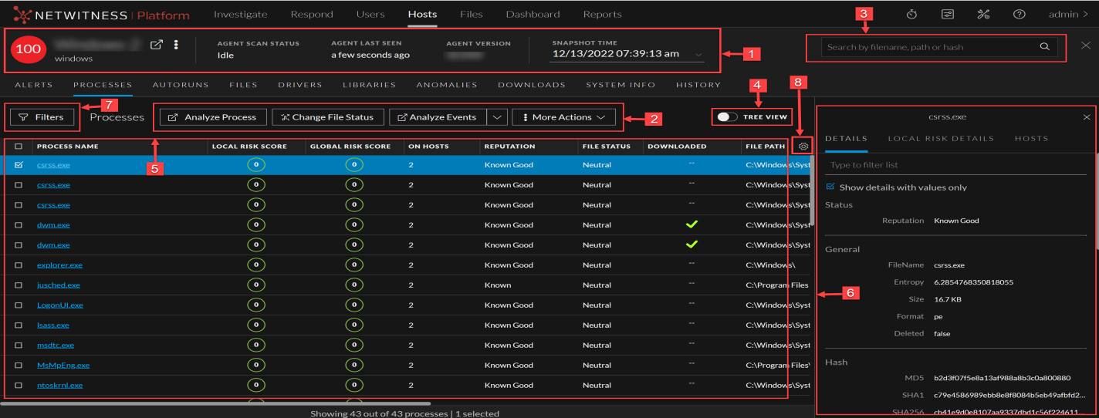Screen dimensions: 1099x418
Task: Toggle the Tree View switch
Action: pyautogui.click(x=727, y=117)
